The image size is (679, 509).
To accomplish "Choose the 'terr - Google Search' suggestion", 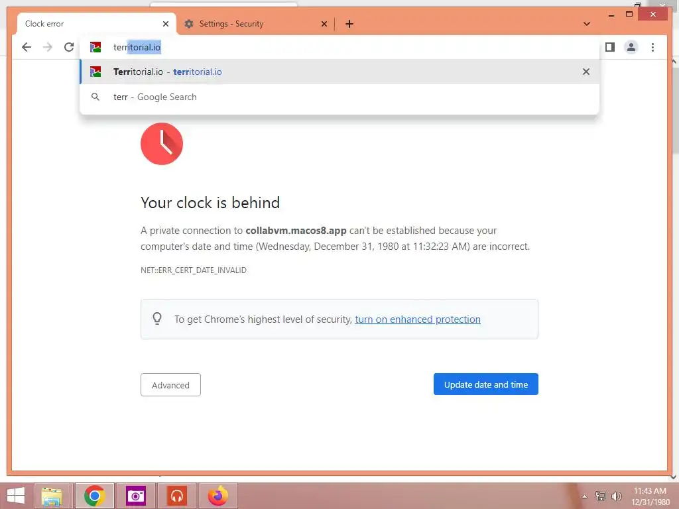I will (339, 97).
